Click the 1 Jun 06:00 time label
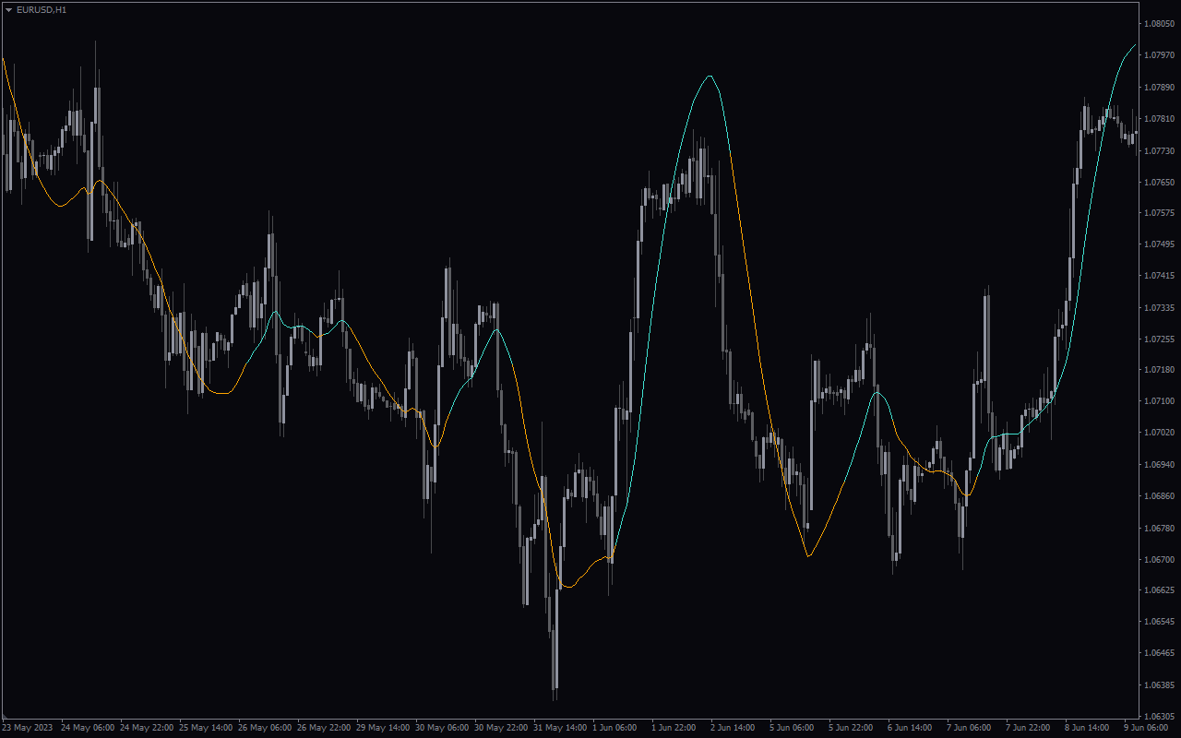The width and height of the screenshot is (1181, 738). pos(616,728)
